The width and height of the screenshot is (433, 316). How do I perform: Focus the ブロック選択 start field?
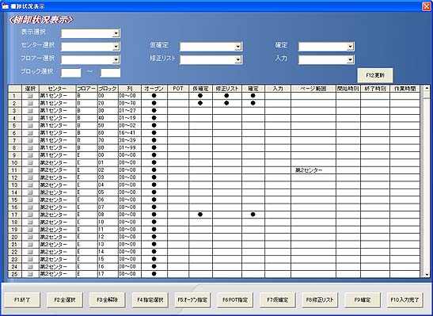point(71,73)
